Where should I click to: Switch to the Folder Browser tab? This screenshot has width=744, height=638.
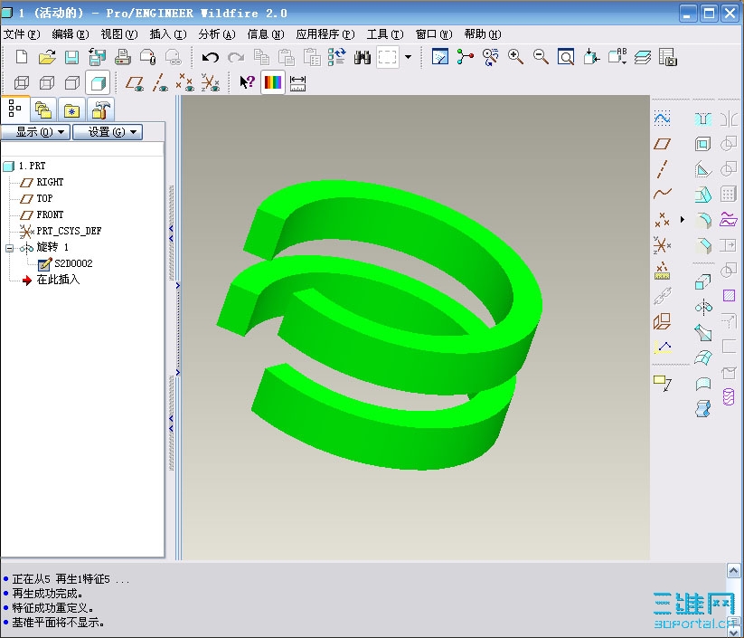[43, 110]
